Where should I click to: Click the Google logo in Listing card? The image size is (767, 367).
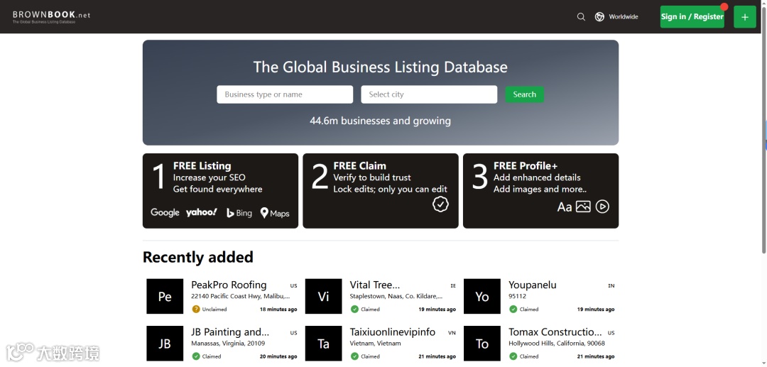point(165,212)
